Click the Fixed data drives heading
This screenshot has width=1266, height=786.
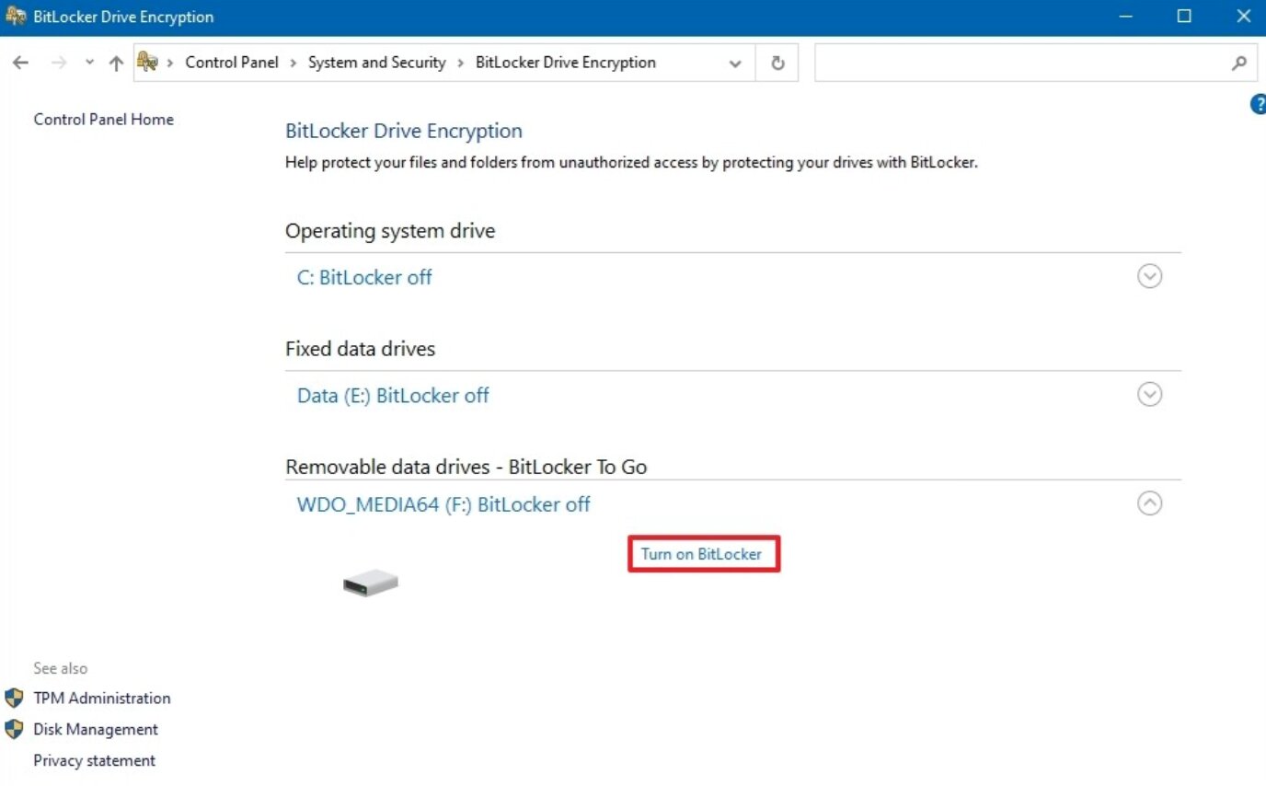(361, 349)
